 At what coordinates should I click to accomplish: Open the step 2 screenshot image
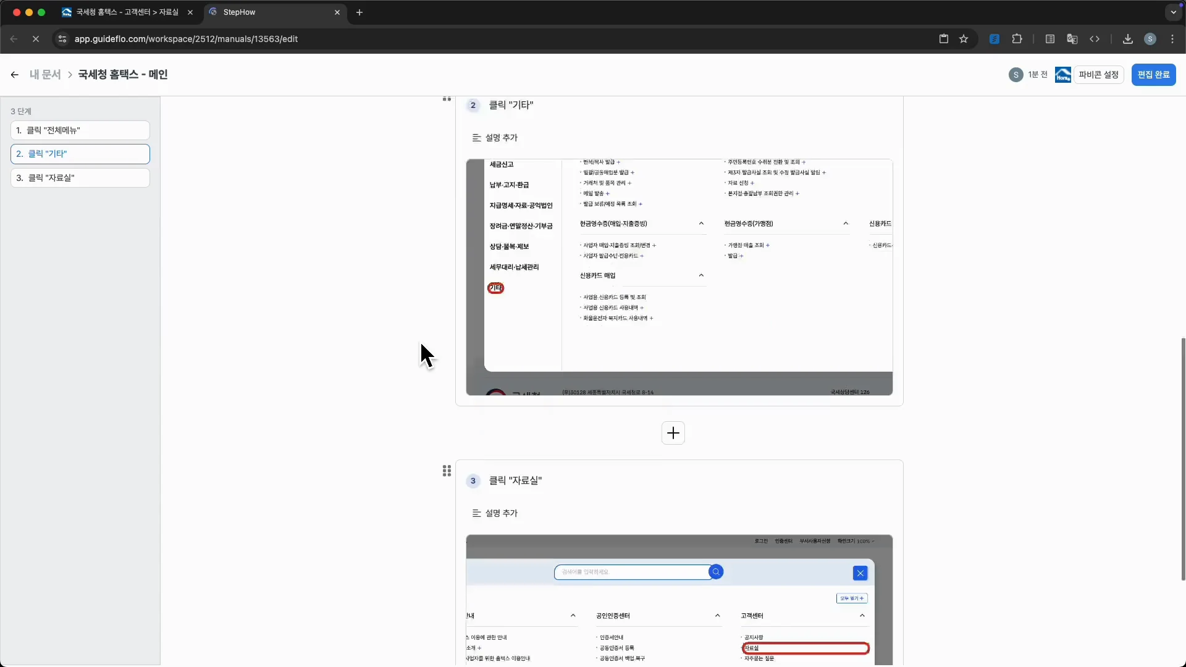tap(679, 277)
